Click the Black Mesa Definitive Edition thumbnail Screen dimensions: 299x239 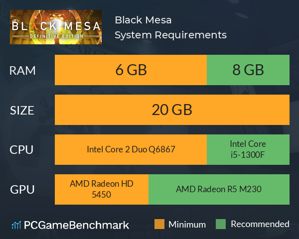click(56, 27)
